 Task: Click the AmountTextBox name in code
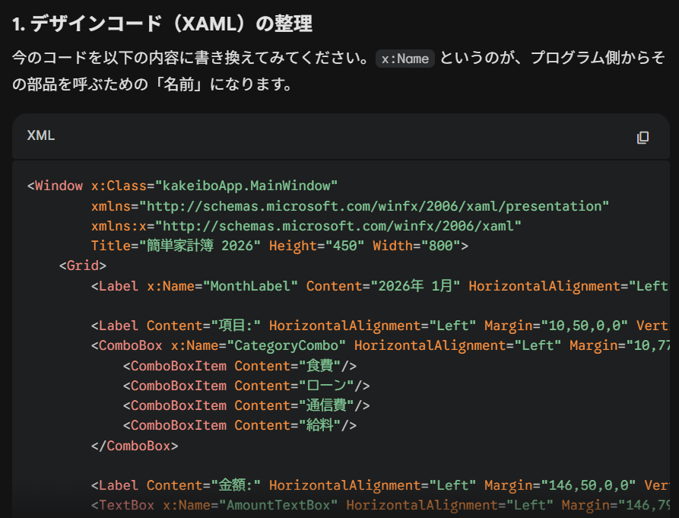point(279,505)
